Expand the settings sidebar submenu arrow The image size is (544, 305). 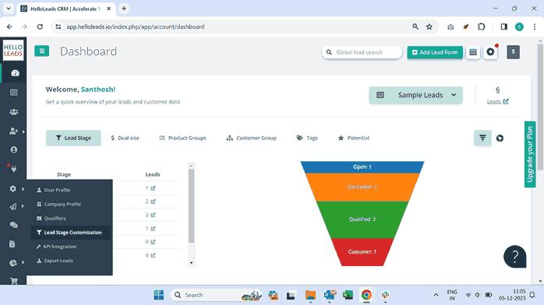coord(23,189)
